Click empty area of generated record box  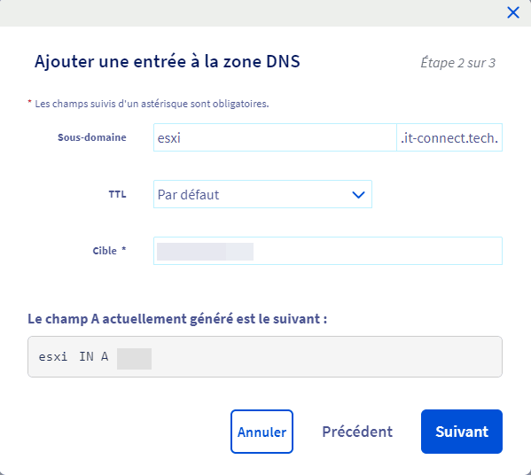pos(325,356)
